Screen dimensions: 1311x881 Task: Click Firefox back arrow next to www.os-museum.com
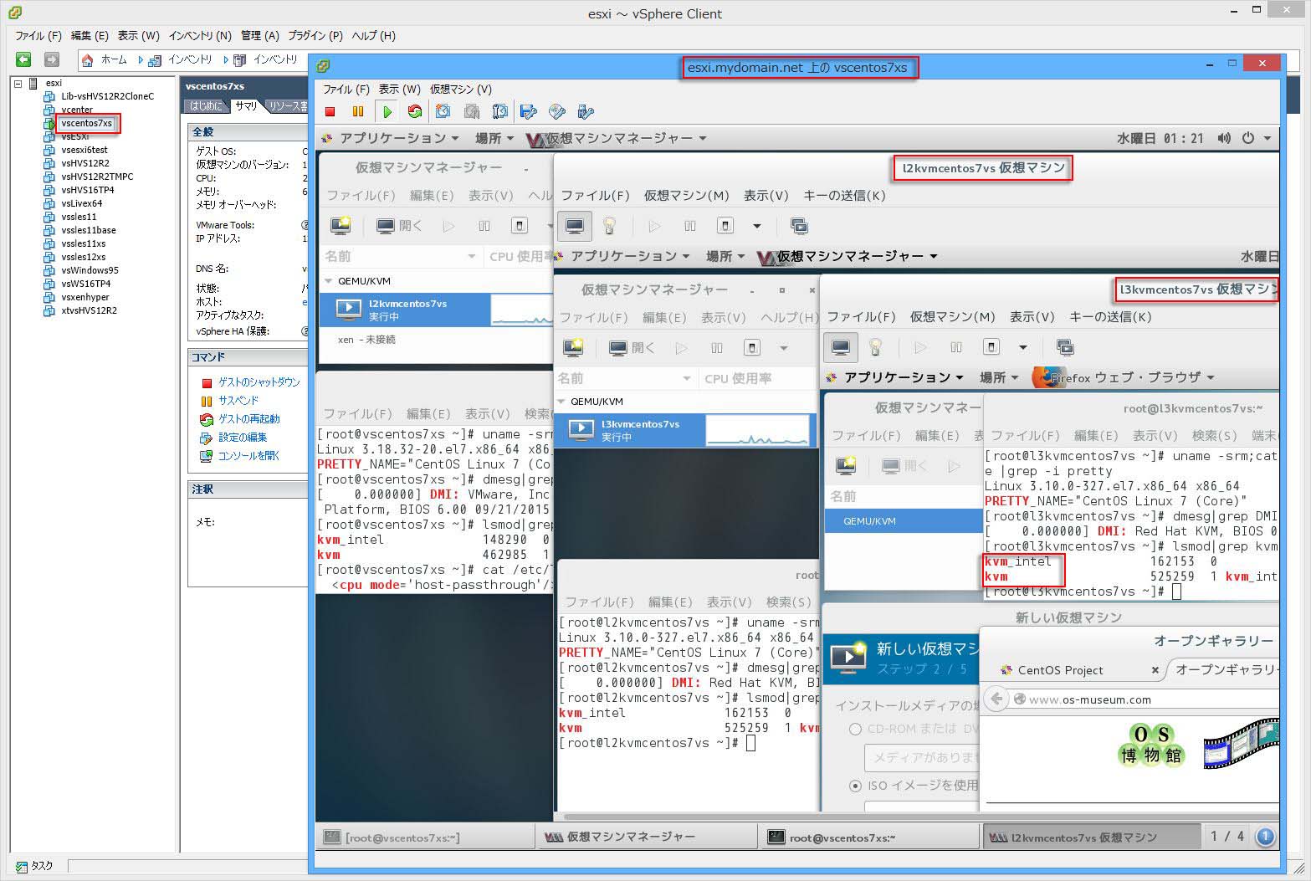[x=996, y=699]
